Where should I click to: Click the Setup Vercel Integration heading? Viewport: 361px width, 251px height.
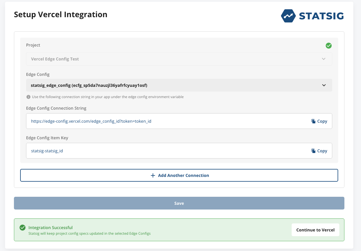pyautogui.click(x=61, y=15)
